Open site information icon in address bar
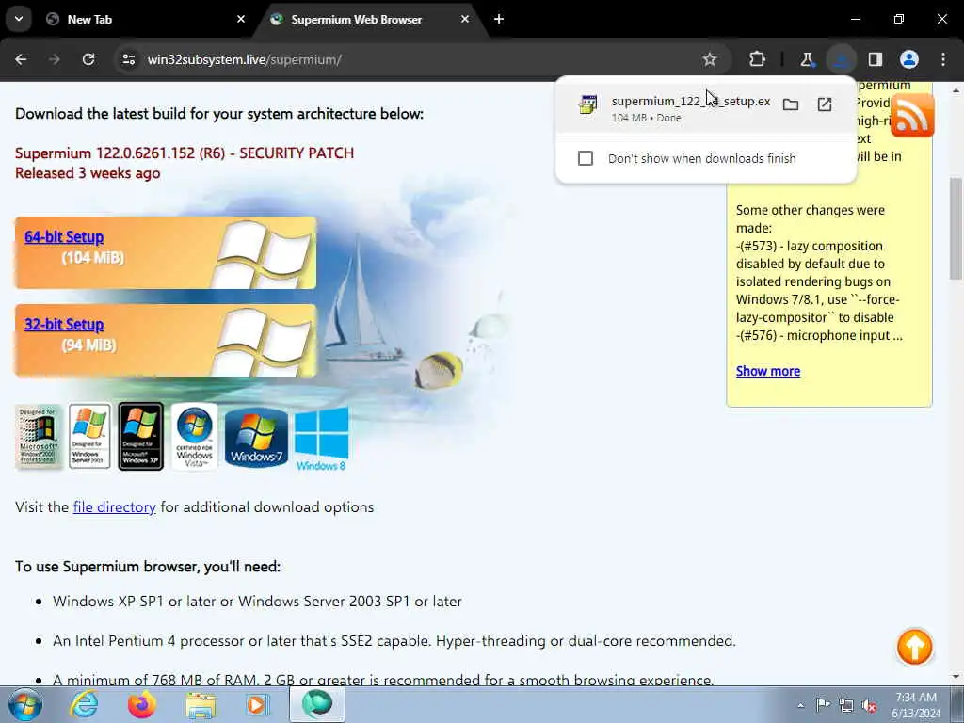Image resolution: width=964 pixels, height=723 pixels. [x=129, y=59]
